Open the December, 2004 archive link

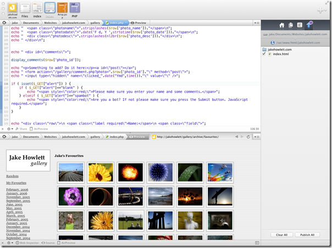pyautogui.click(x=18, y=227)
